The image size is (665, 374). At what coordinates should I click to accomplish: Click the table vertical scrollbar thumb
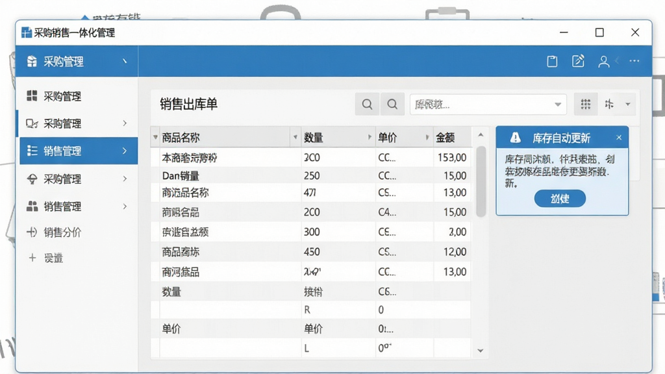pos(481,182)
